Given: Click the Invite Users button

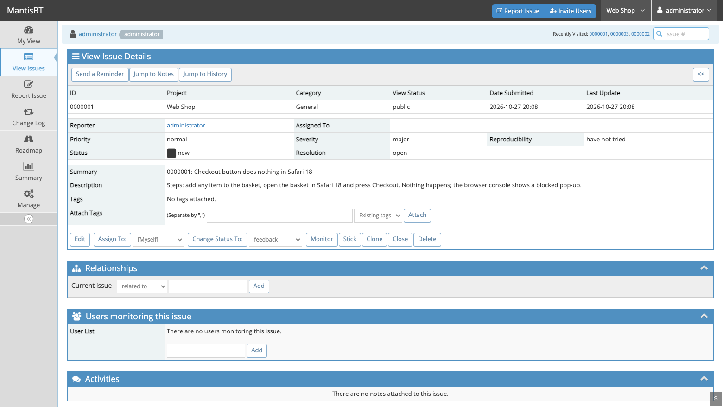Looking at the screenshot, I should pyautogui.click(x=571, y=11).
